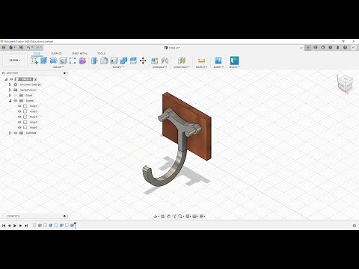
Task: Select the Extrude tool
Action: pyautogui.click(x=43, y=61)
